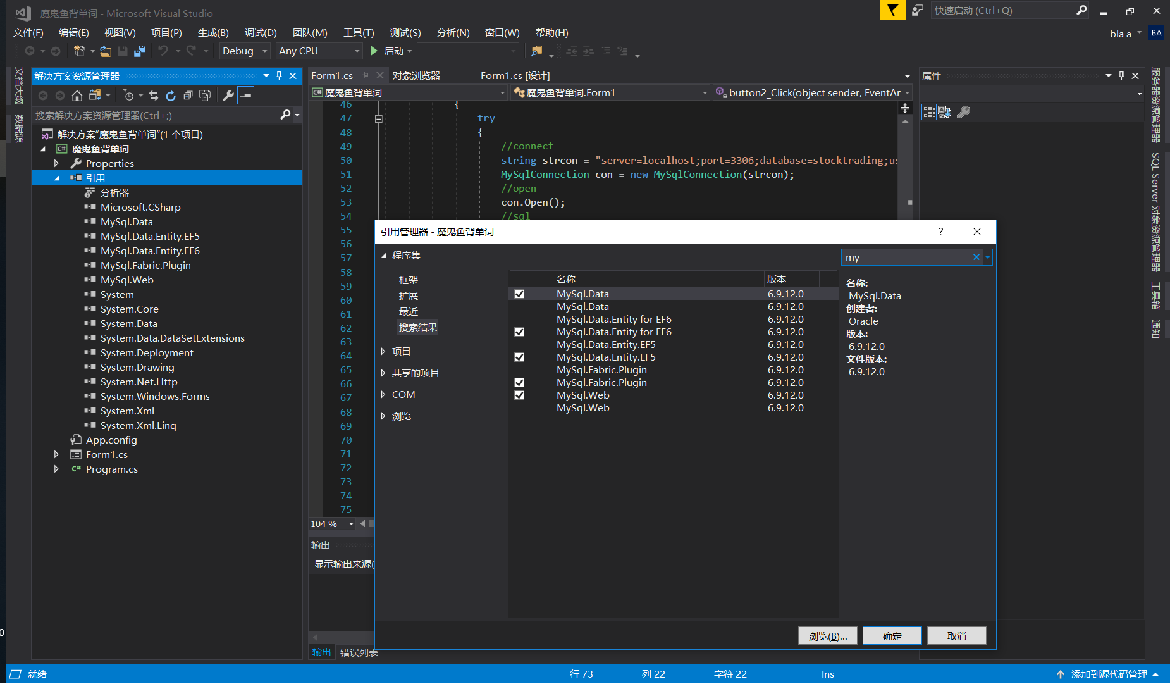Click the Property Pages wrench in Properties panel

(x=963, y=112)
